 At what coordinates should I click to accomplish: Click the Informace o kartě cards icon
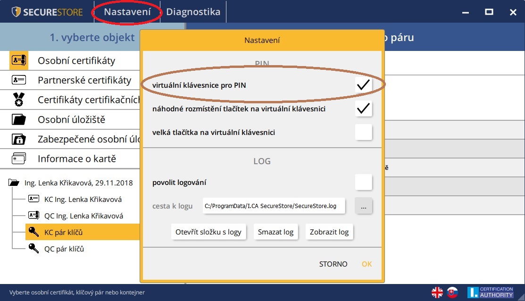coord(18,159)
